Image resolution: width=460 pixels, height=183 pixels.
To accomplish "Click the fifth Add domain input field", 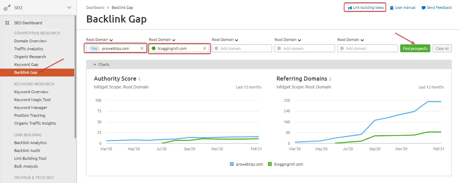I will 367,48.
